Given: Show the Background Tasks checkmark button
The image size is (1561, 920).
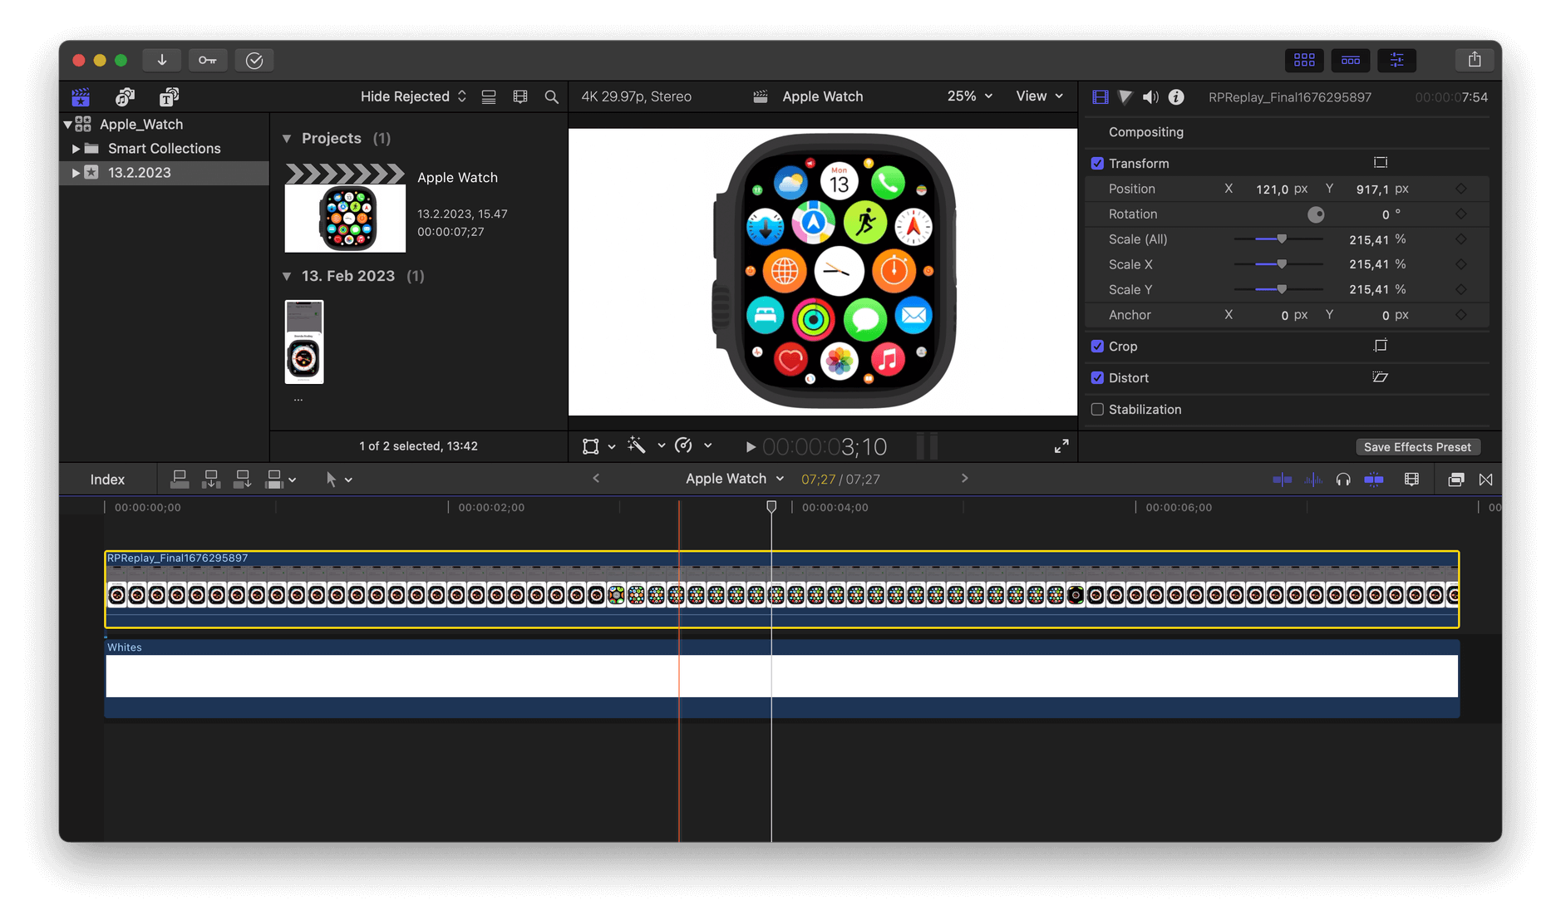Looking at the screenshot, I should coord(254,60).
